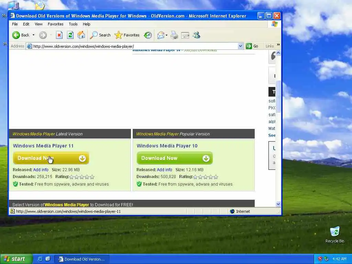Open the Edit menu

pyautogui.click(x=26, y=24)
